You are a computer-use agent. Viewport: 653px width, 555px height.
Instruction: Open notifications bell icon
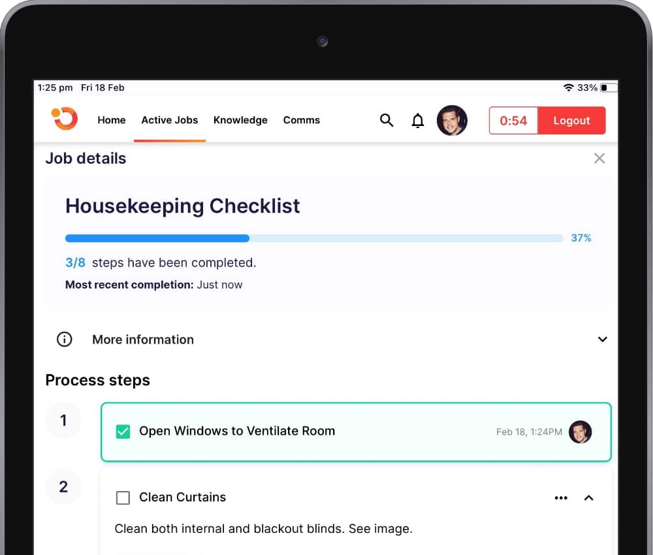coord(418,120)
